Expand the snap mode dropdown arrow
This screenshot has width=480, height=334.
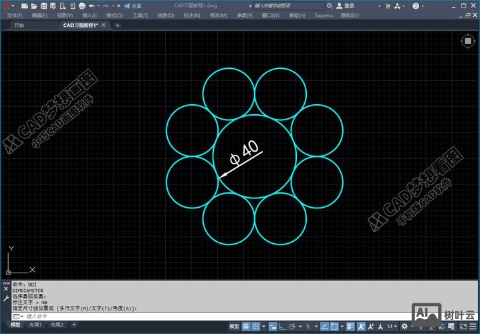pos(265,326)
